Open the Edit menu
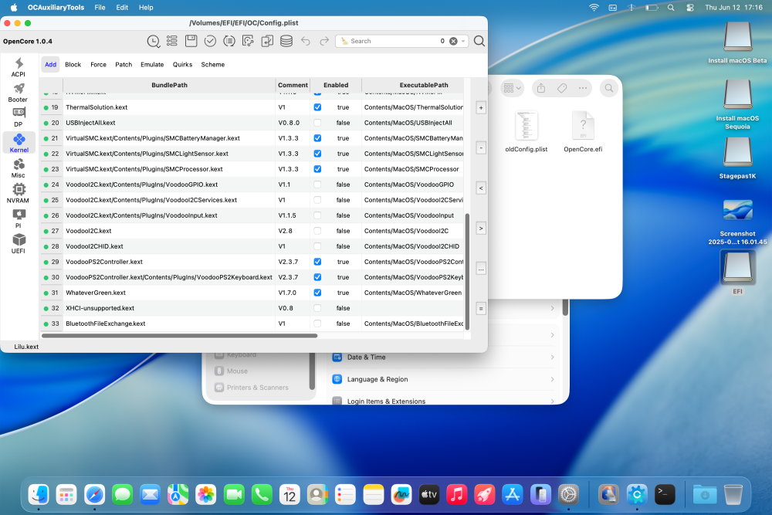 (x=122, y=8)
